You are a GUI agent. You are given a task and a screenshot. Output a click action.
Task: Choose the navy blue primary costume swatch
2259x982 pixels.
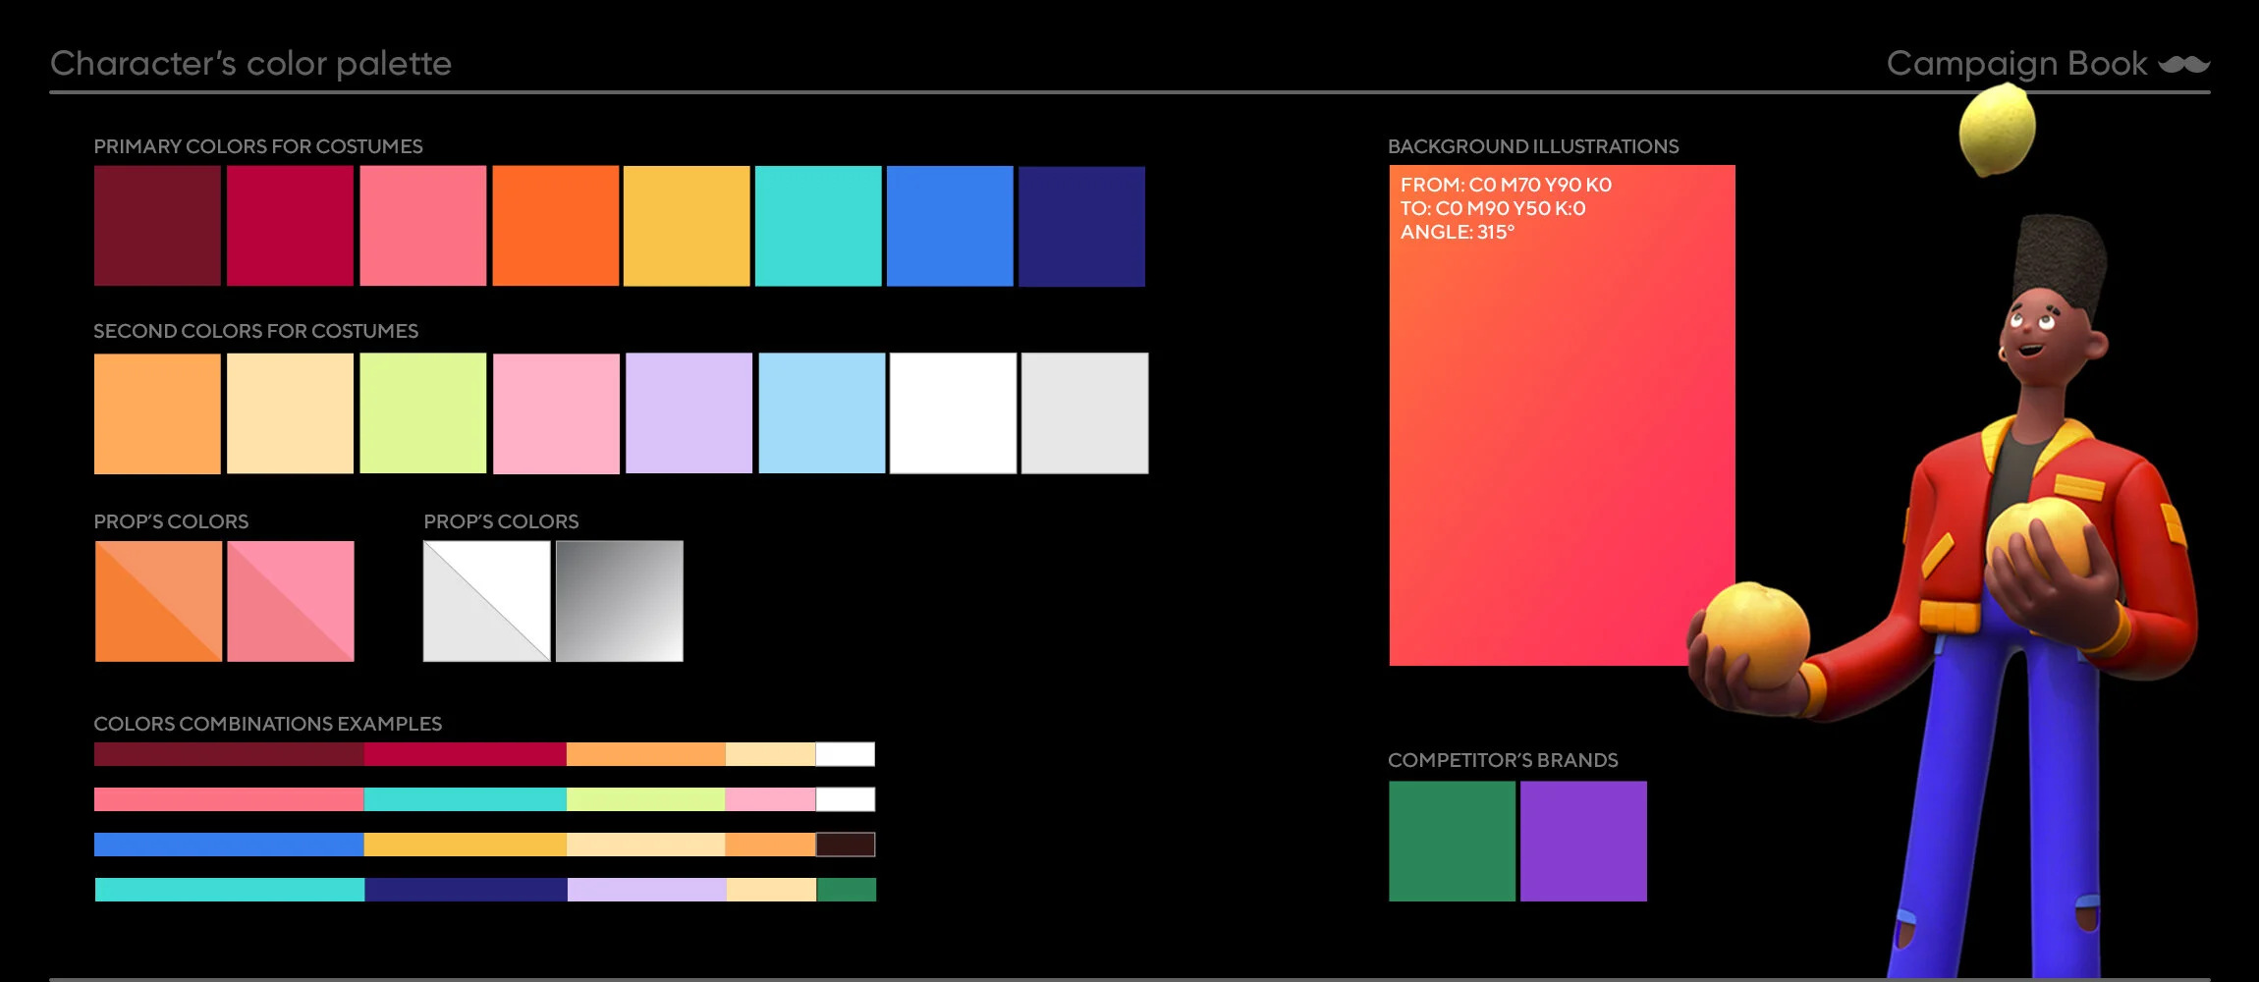point(1081,226)
